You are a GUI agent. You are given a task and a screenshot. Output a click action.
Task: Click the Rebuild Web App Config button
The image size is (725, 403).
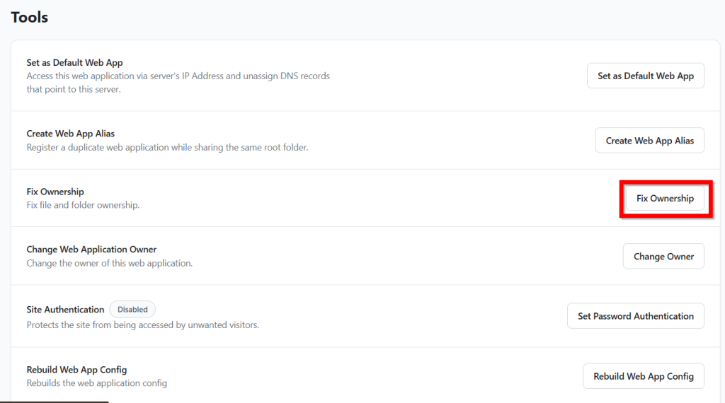(x=643, y=376)
